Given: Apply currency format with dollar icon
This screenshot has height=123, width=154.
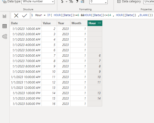Looking at the screenshot, I should [x=62, y=2].
